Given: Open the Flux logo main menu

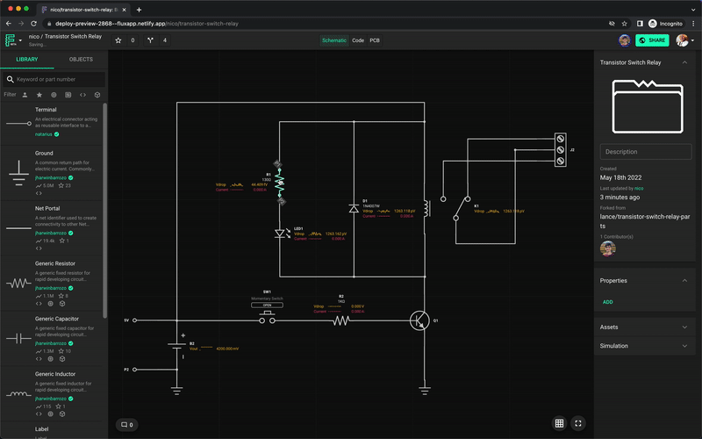Looking at the screenshot, I should coord(12,40).
